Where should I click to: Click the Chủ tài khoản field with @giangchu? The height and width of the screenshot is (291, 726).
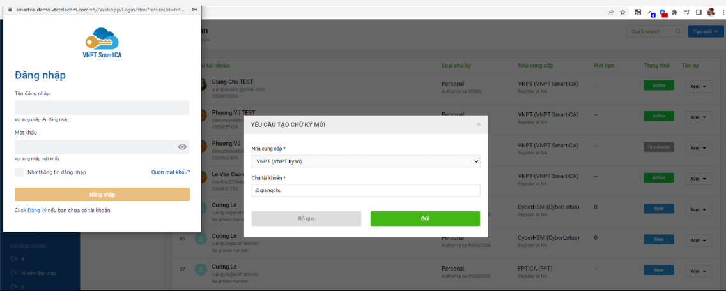[366, 191]
